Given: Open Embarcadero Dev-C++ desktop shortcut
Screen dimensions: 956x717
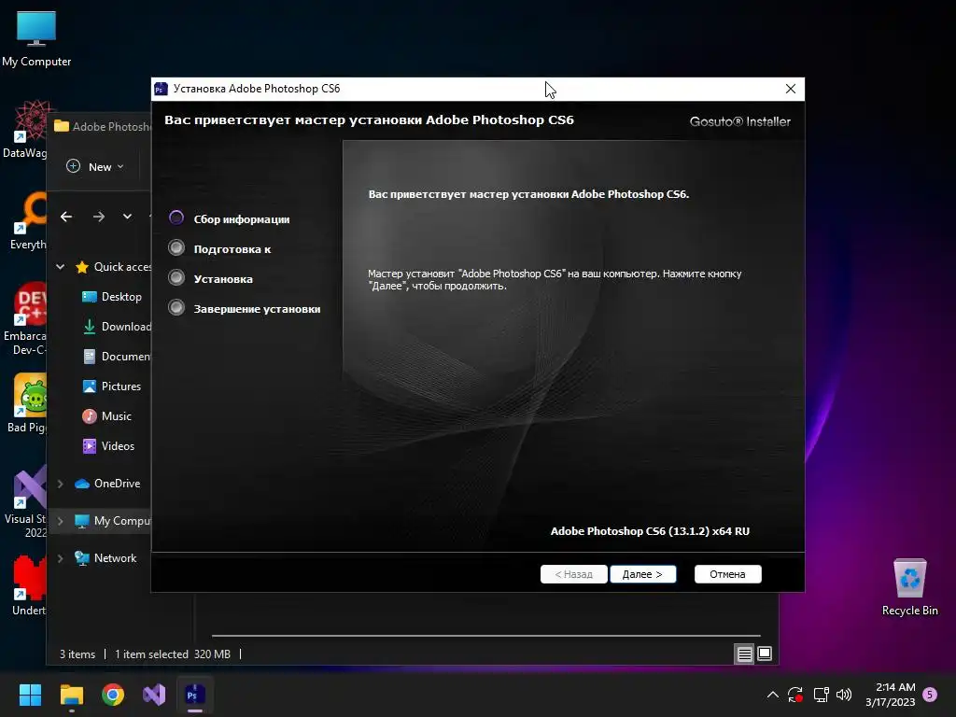Looking at the screenshot, I should click(x=25, y=318).
